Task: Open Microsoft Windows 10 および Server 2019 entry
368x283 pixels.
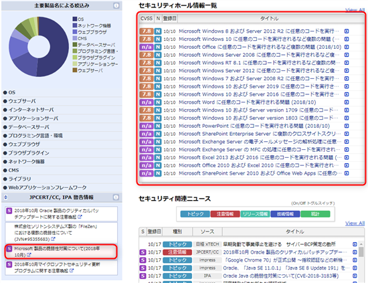Action: click(259, 86)
